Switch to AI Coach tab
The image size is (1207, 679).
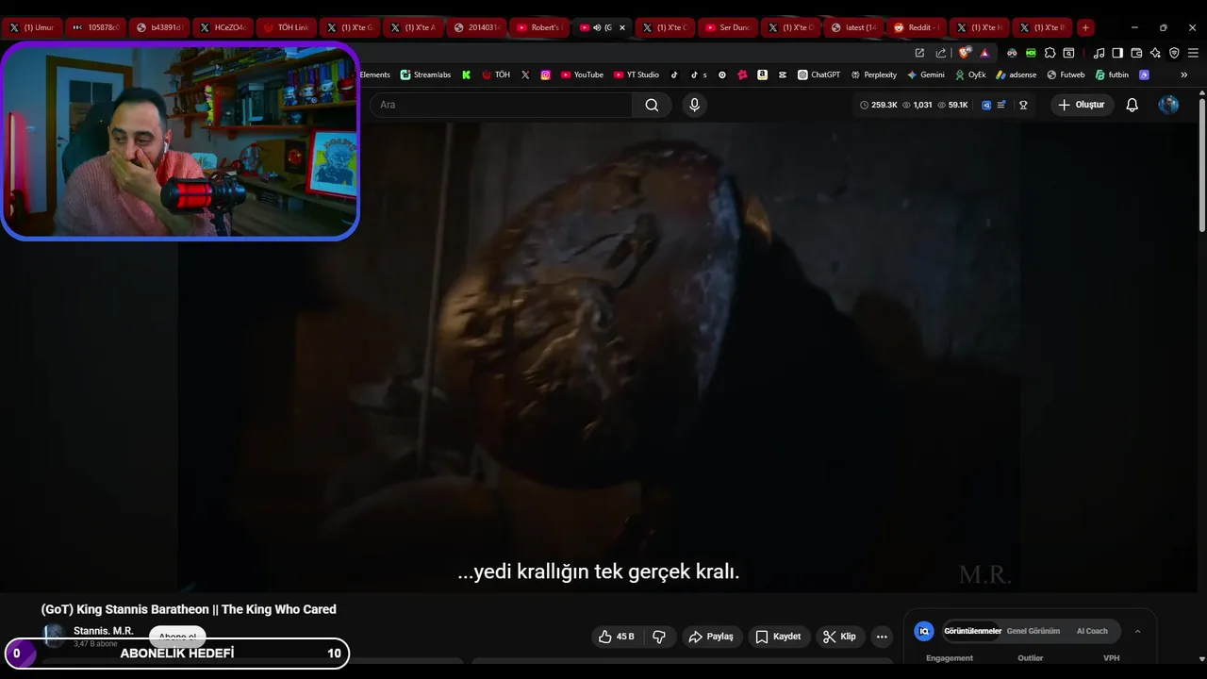point(1092,631)
